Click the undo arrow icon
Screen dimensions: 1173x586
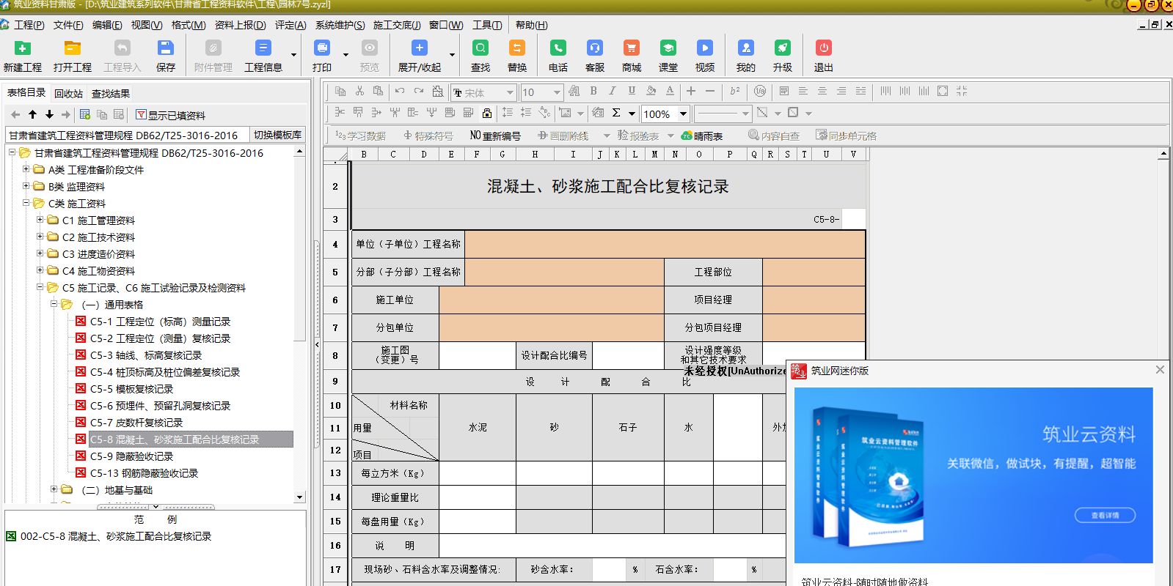[x=400, y=92]
